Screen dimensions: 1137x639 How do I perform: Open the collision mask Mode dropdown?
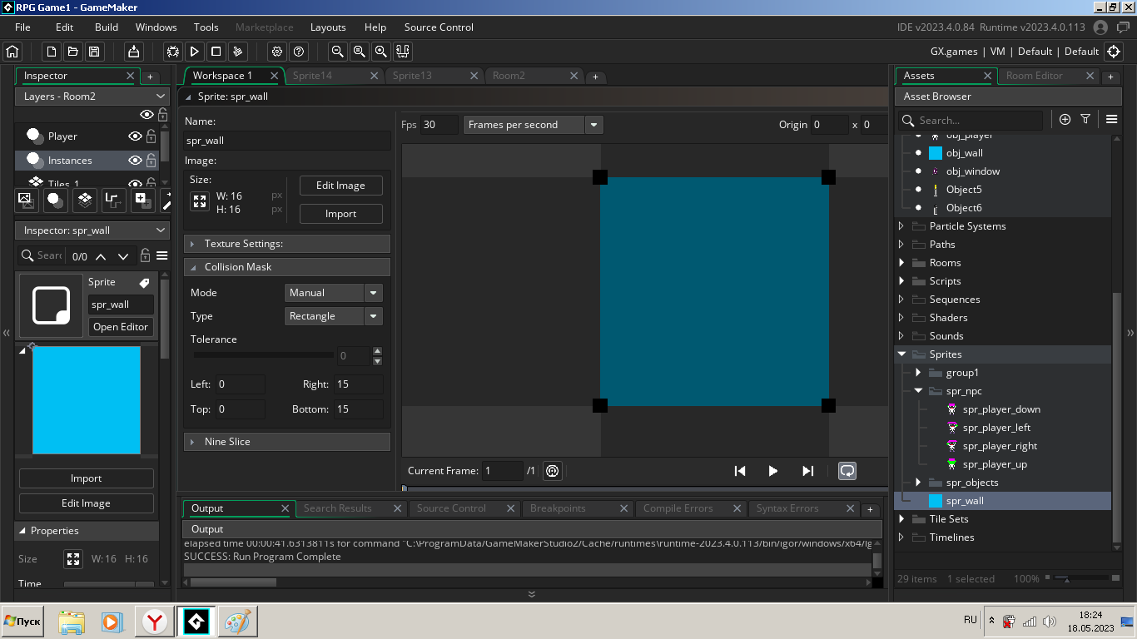(333, 293)
